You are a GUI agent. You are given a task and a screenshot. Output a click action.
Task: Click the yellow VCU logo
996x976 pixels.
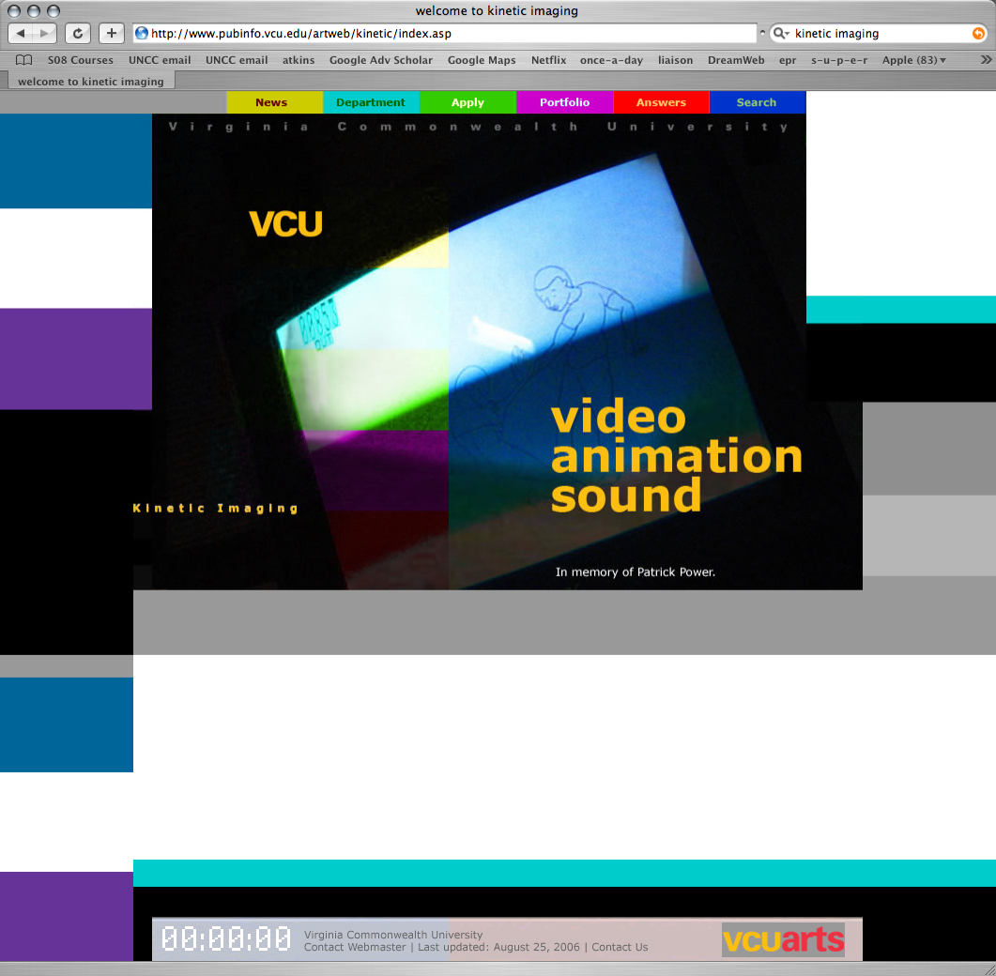coord(285,223)
